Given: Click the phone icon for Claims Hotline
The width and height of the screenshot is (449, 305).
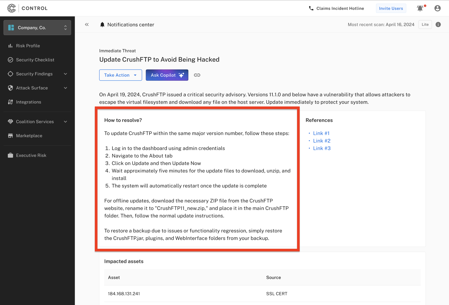Looking at the screenshot, I should coord(311,8).
